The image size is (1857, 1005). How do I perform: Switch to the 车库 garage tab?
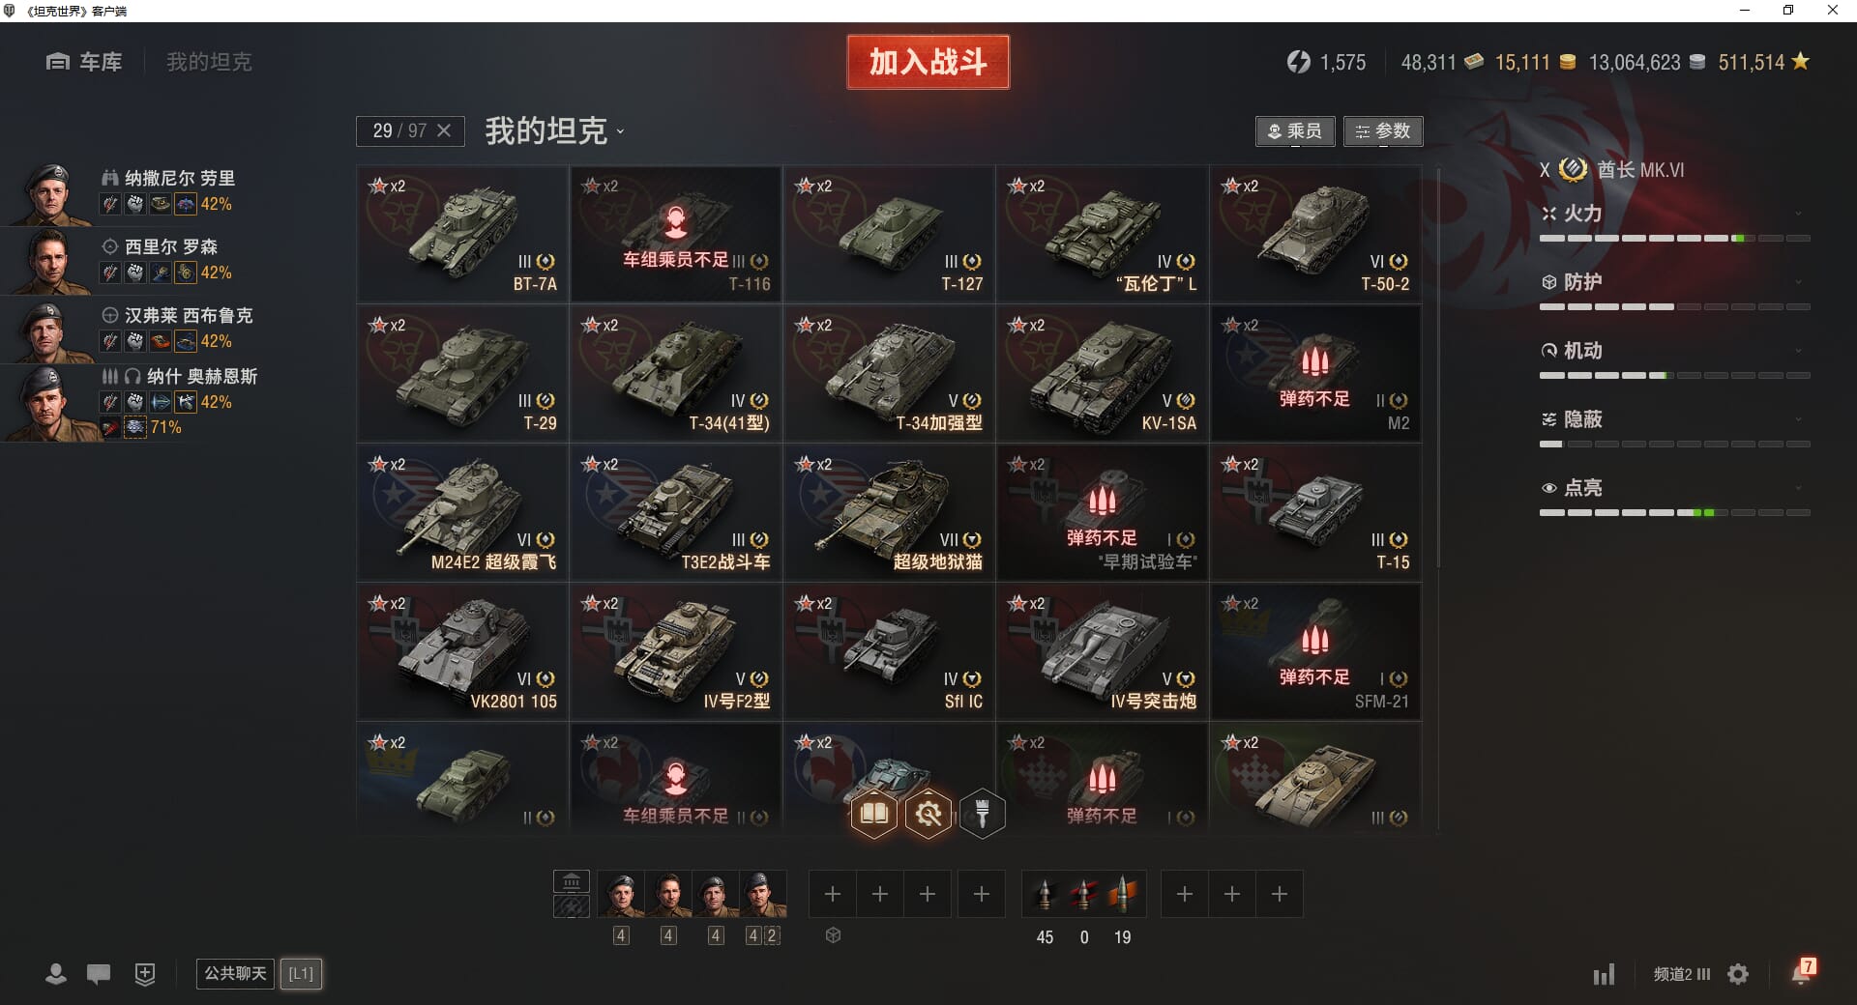click(x=84, y=62)
